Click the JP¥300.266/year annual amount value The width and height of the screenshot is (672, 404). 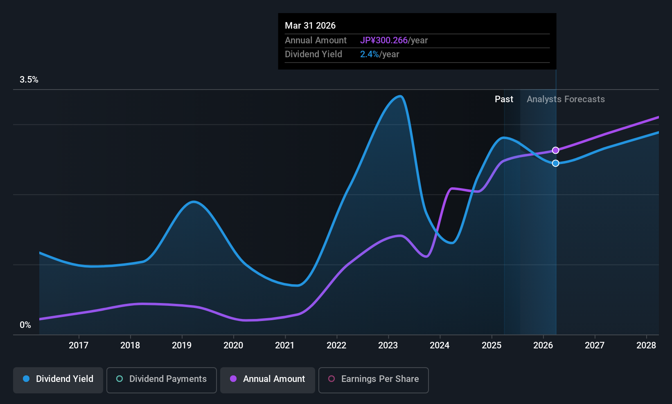394,40
